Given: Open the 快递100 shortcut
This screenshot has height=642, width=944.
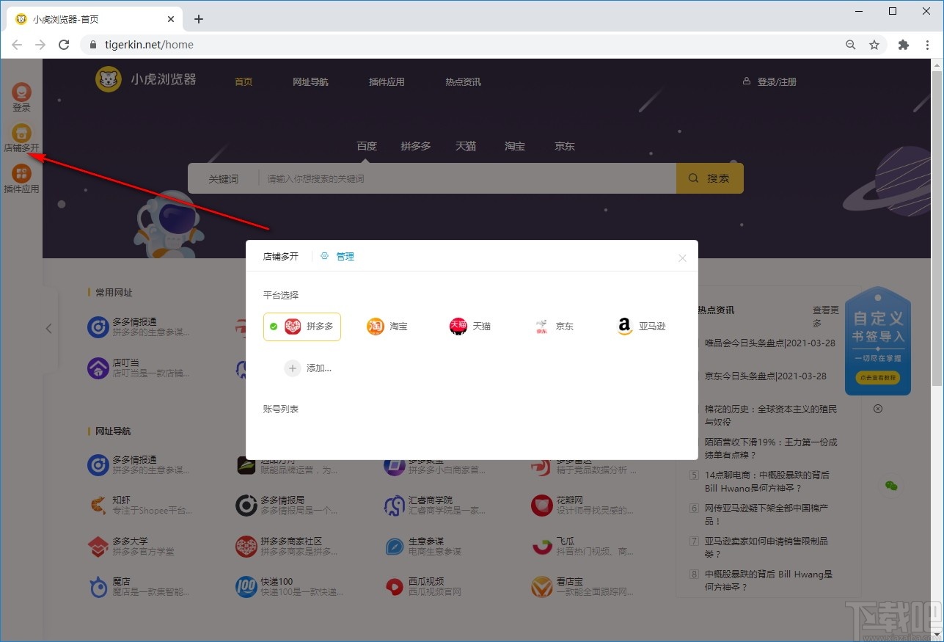Looking at the screenshot, I should (x=246, y=586).
